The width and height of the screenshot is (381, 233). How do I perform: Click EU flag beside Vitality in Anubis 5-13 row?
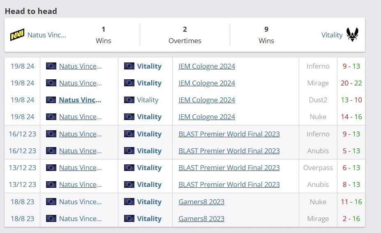(129, 151)
